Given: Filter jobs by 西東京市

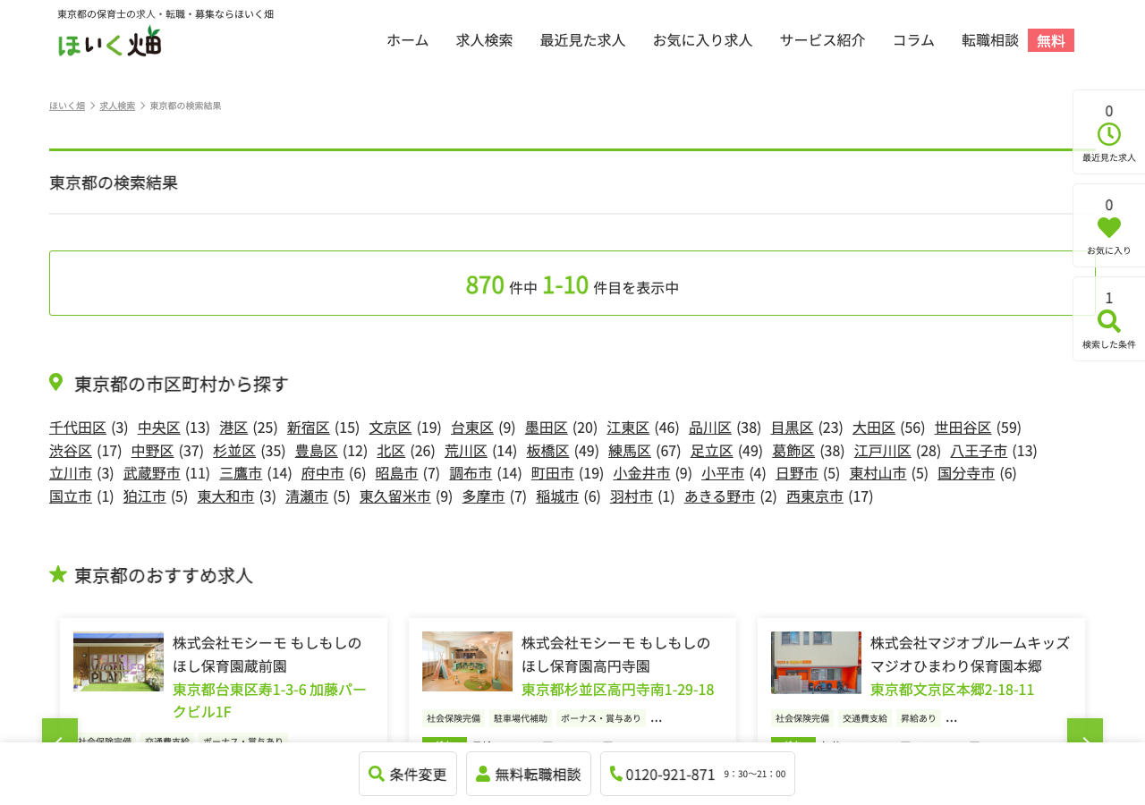Looking at the screenshot, I should 815,496.
